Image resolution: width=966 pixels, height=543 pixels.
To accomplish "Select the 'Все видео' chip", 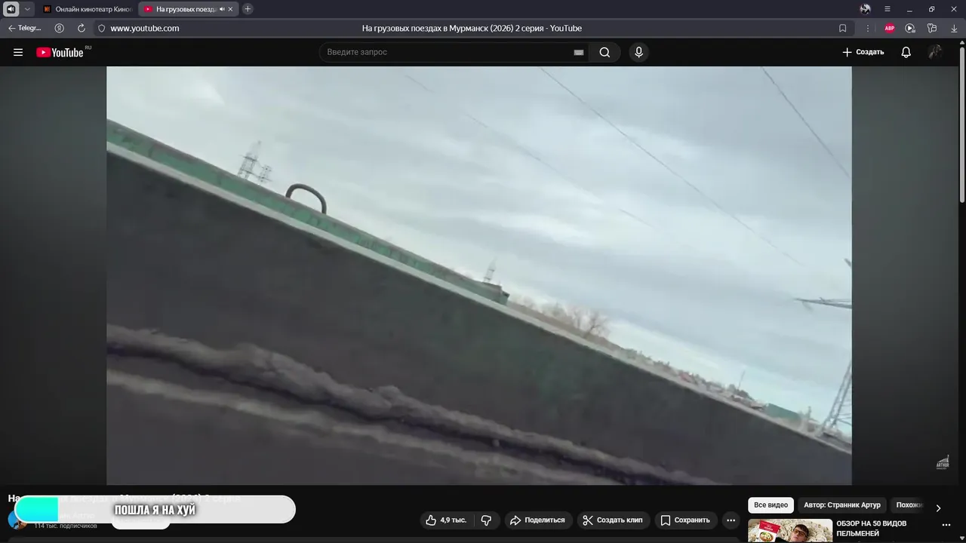I will [x=771, y=505].
